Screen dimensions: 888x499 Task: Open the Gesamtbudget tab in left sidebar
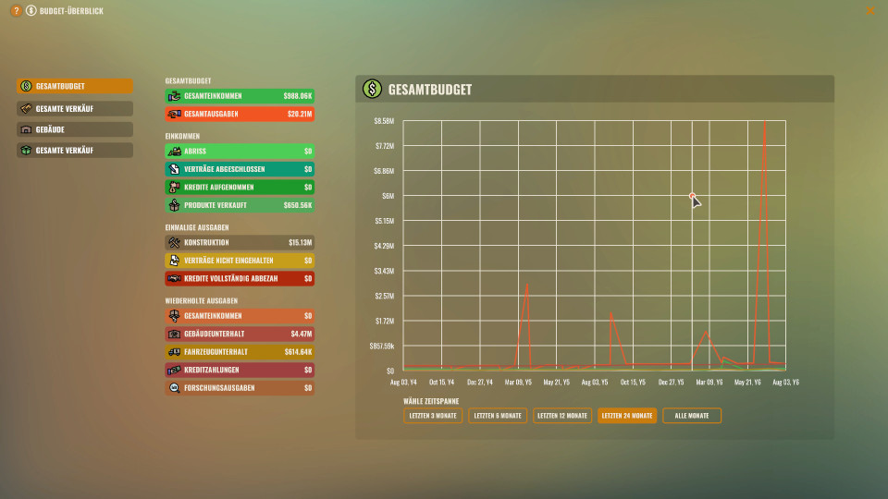click(x=75, y=86)
